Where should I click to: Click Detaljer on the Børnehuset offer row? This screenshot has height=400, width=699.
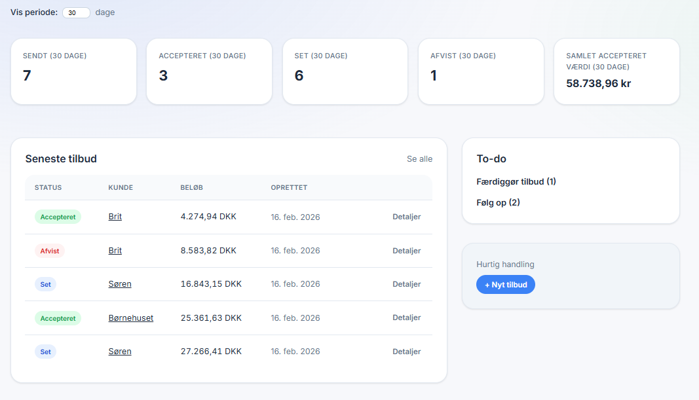[x=406, y=318]
